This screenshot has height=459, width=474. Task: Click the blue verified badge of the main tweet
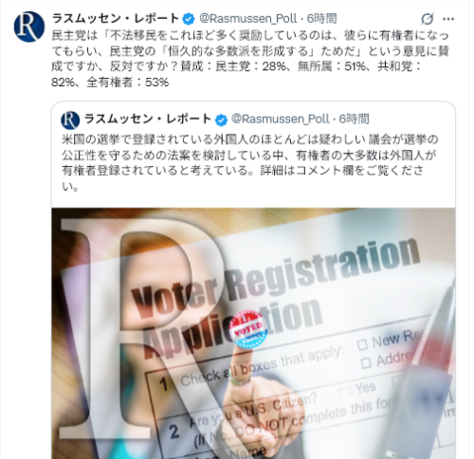(189, 19)
